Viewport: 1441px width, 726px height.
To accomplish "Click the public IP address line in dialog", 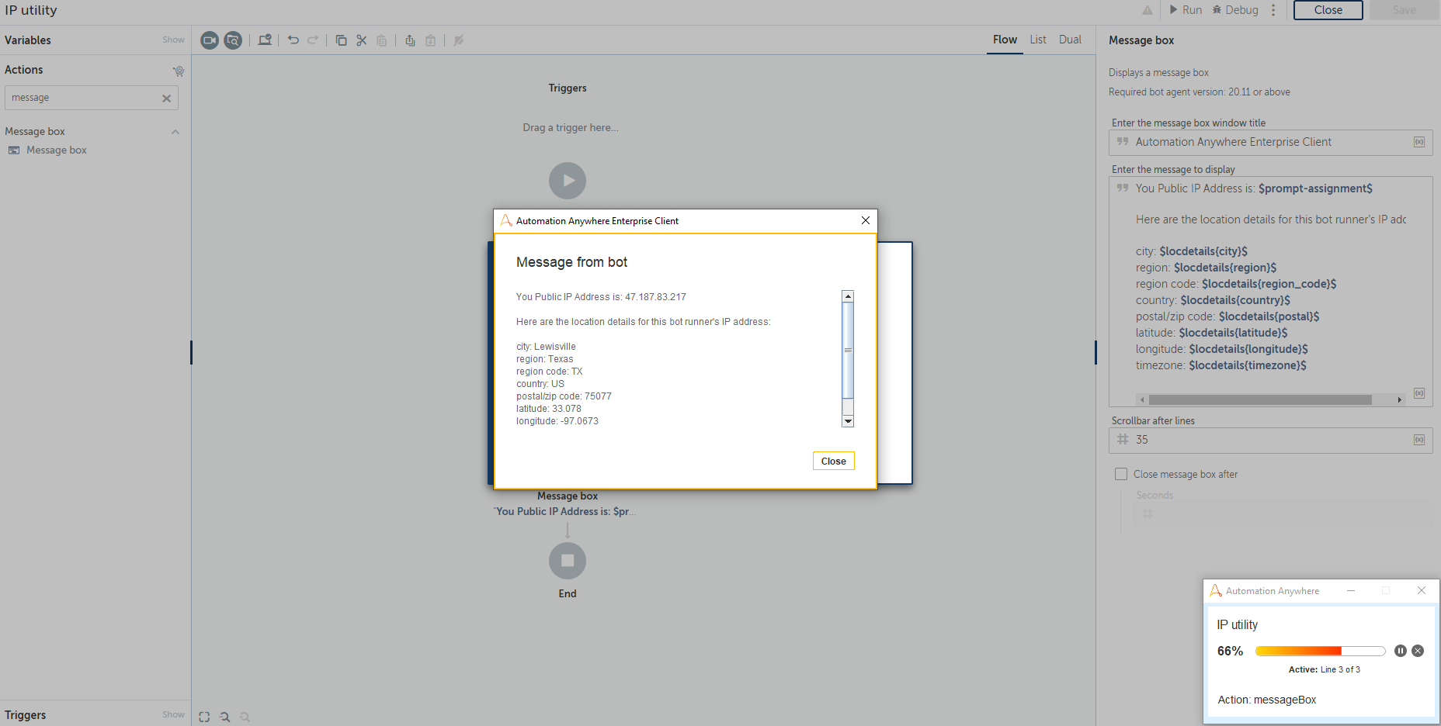I will [x=601, y=297].
